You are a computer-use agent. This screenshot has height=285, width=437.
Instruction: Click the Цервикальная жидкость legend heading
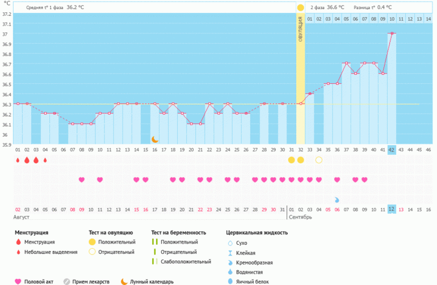pos(257,232)
